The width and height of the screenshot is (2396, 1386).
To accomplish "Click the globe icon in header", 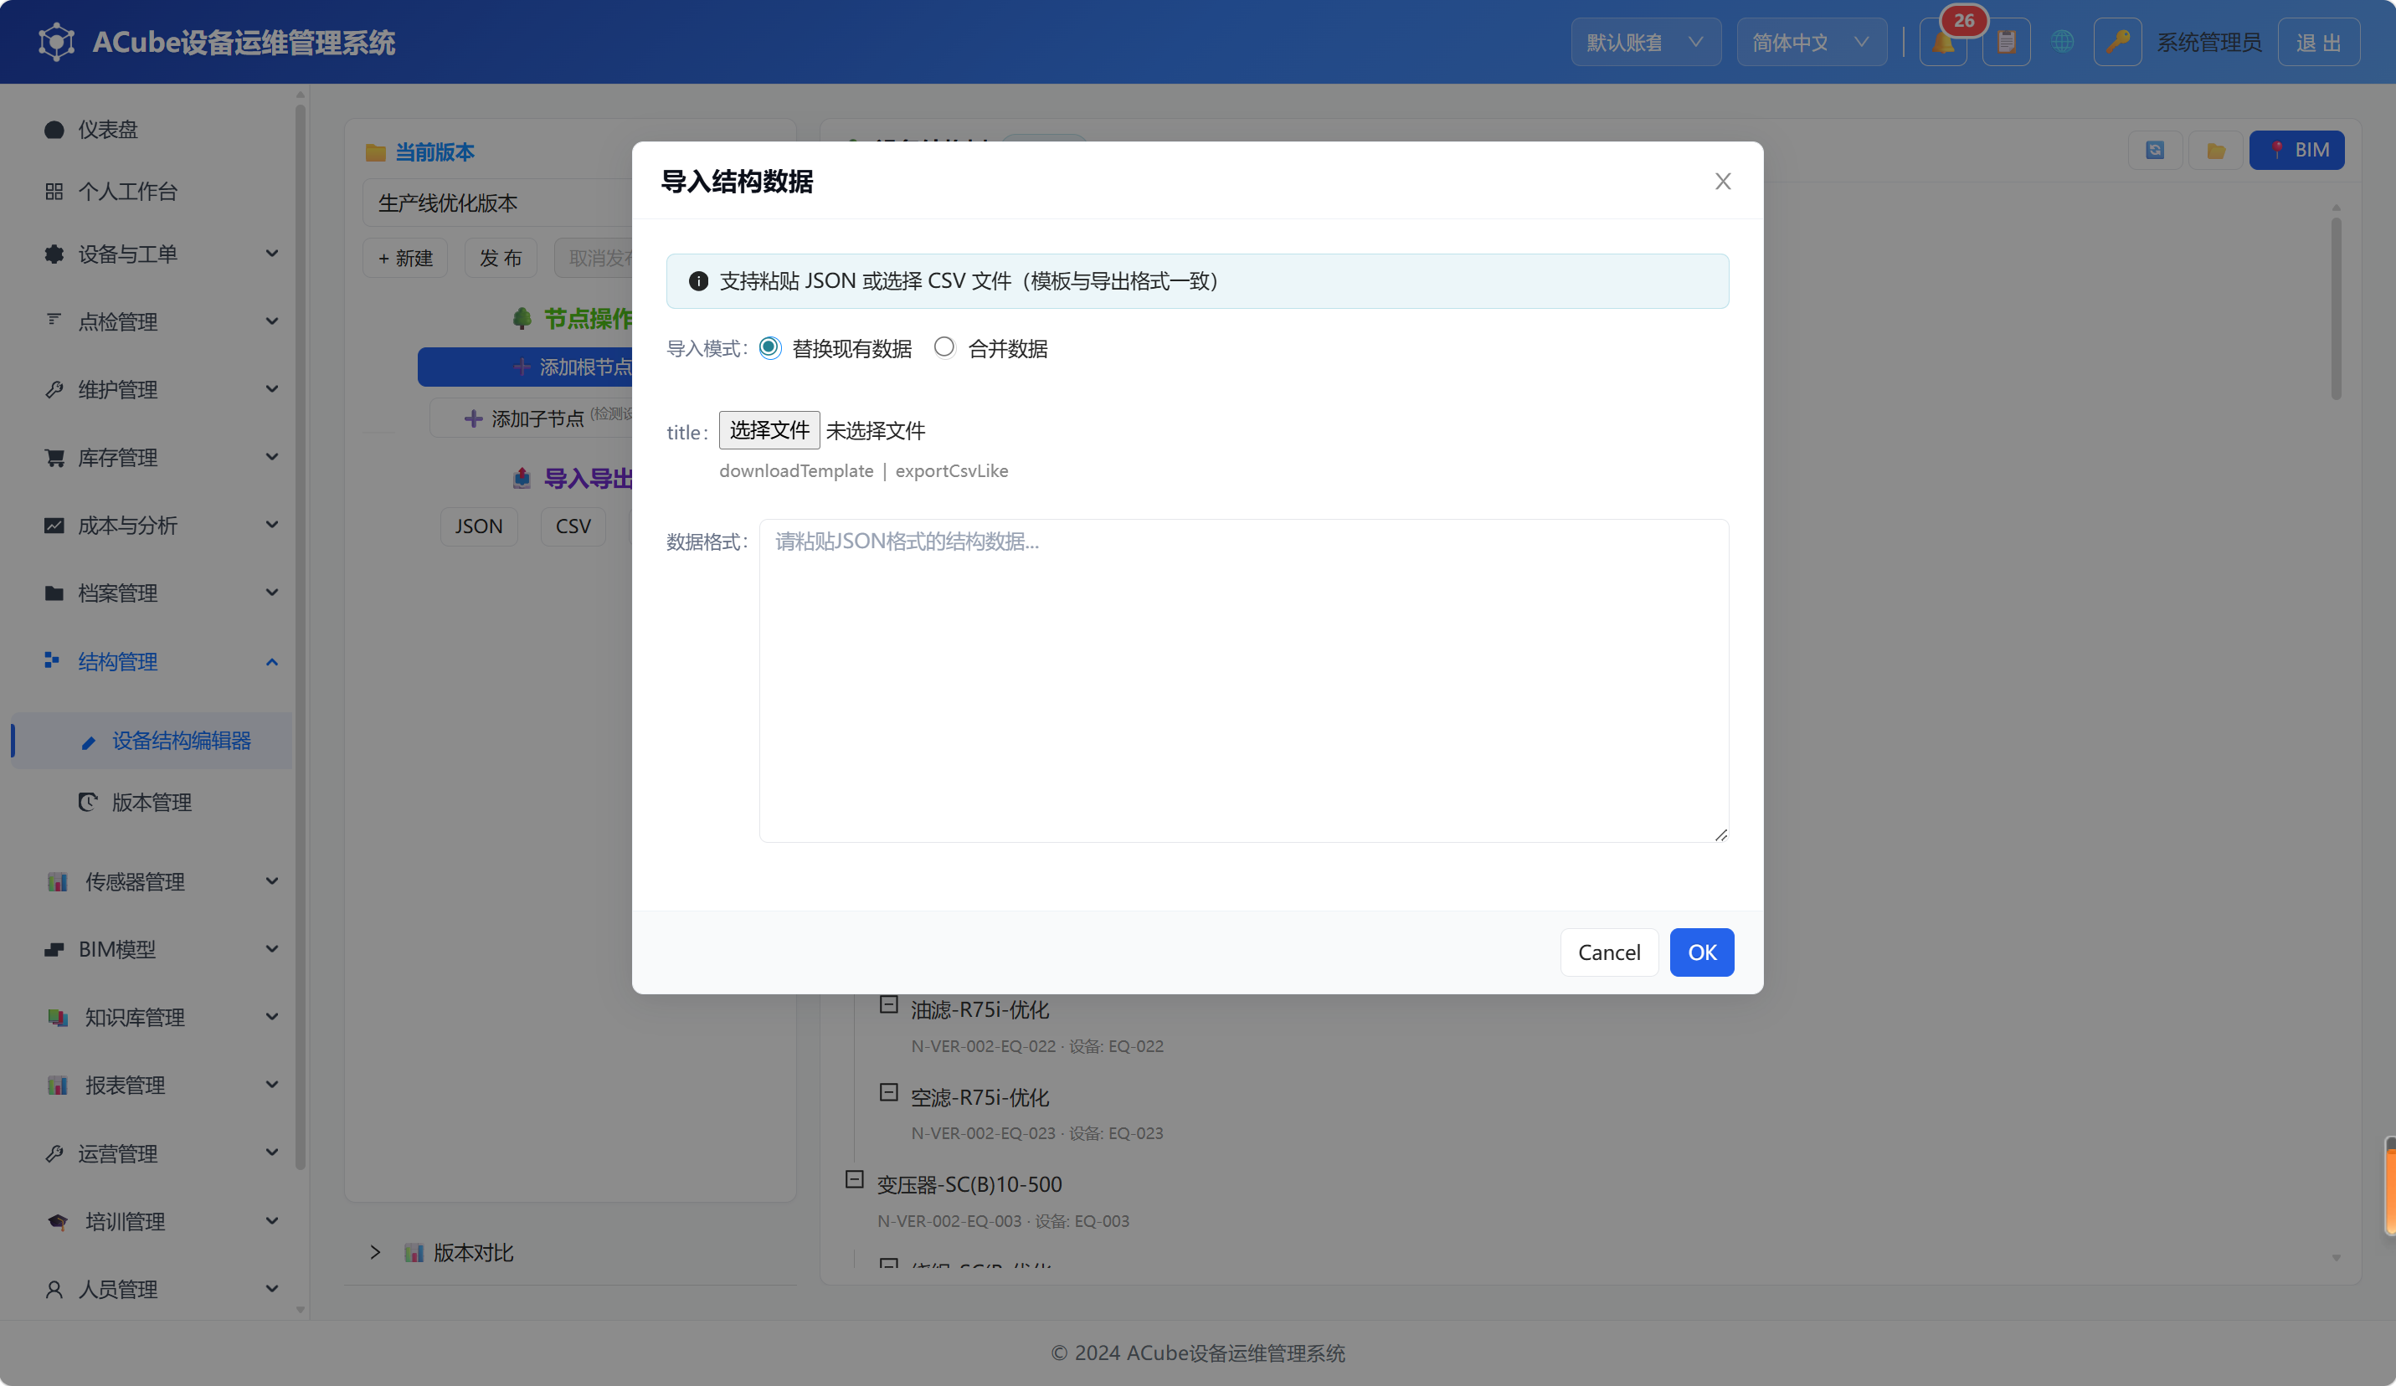I will click(2061, 42).
